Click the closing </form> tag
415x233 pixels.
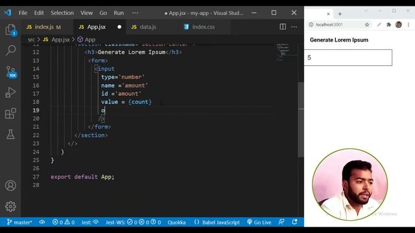pos(99,127)
